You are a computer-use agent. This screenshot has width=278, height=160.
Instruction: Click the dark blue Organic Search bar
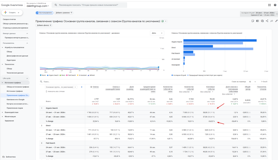pos(220,40)
